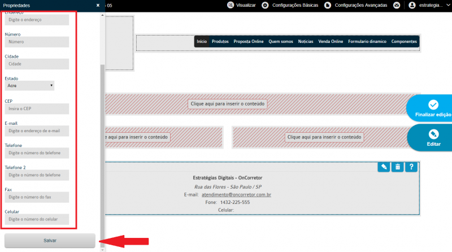Click the full-width insert content placeholder
Screen dimensions: 452x252
[x=228, y=104]
